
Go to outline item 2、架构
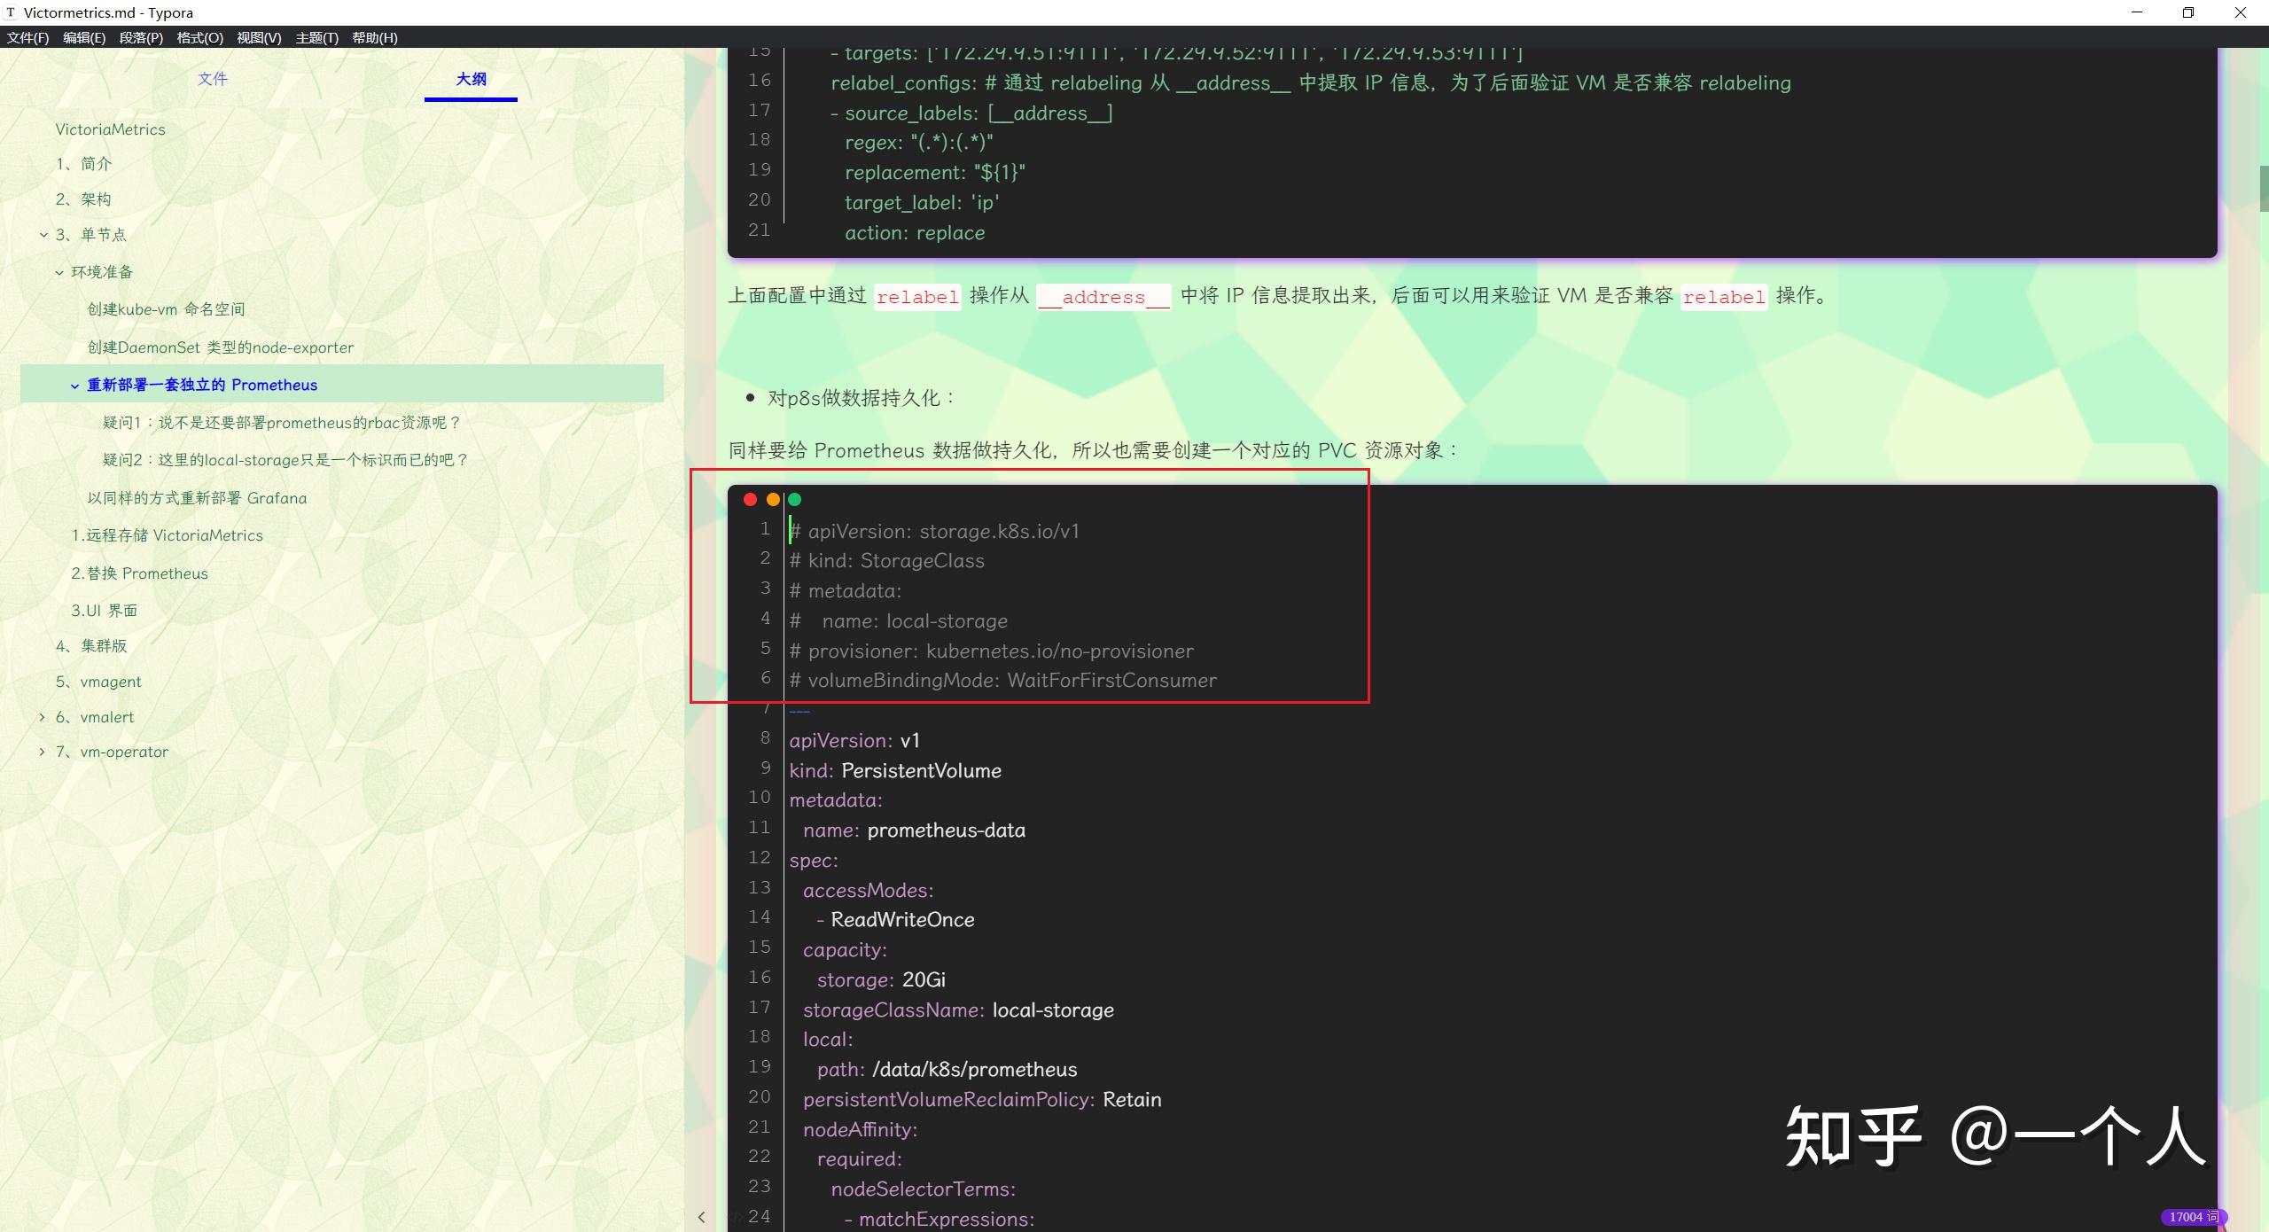coord(83,199)
